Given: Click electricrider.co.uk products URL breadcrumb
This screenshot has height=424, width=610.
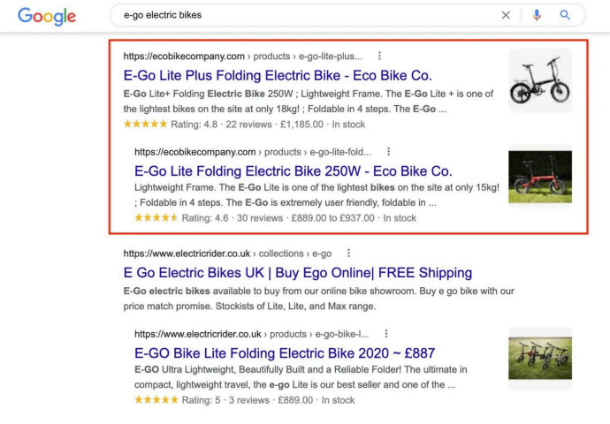Looking at the screenshot, I should click(x=198, y=335).
